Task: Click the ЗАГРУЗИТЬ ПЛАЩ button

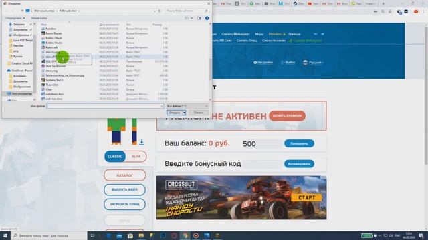Action: click(x=125, y=204)
